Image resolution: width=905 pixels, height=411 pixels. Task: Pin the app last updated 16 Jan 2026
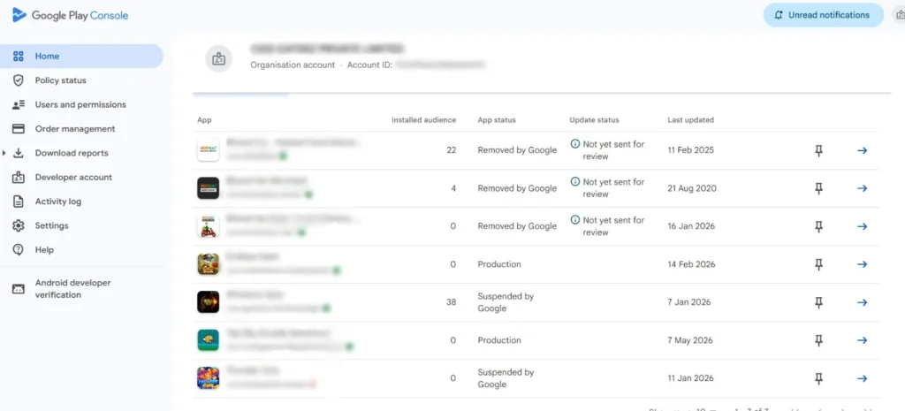[818, 226]
